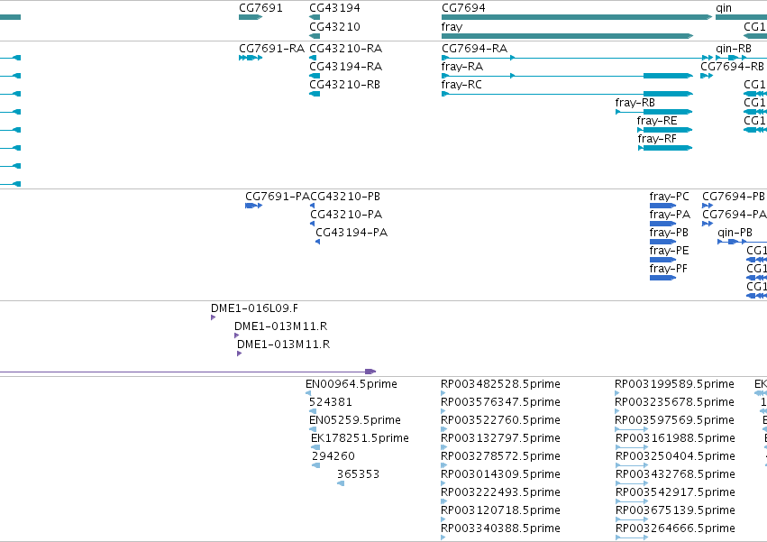Select protein fray-PC

click(662, 206)
